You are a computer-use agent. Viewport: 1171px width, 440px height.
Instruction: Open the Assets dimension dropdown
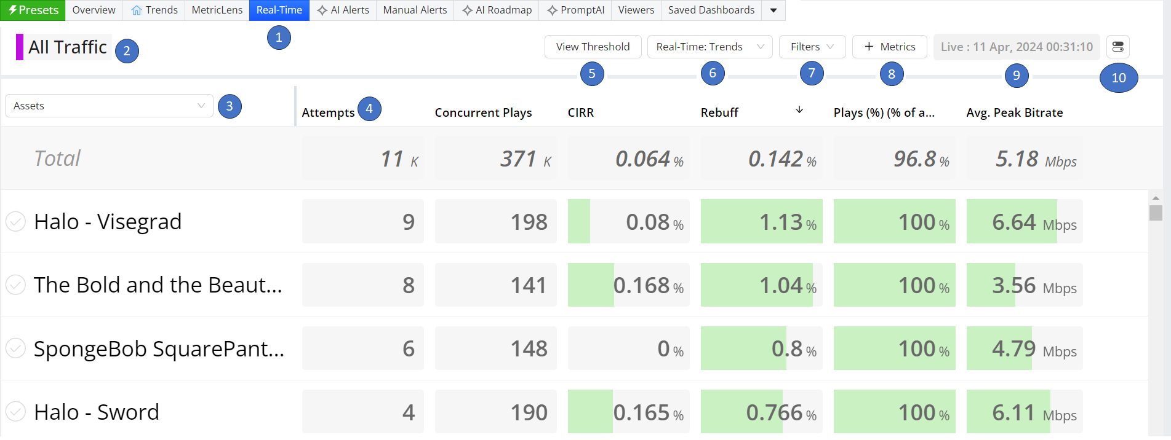109,106
